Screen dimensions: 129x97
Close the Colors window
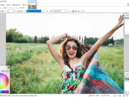(9, 67)
